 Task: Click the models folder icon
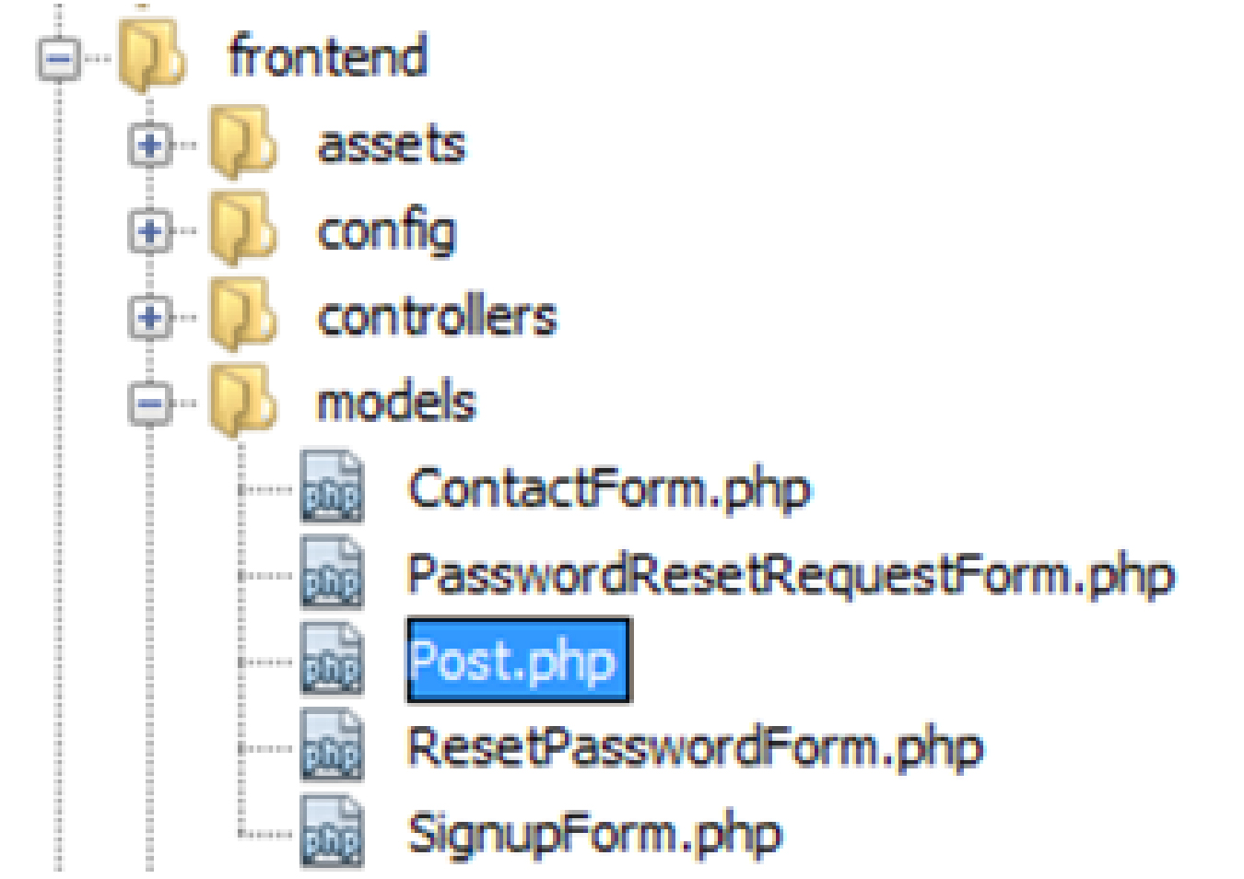click(242, 400)
